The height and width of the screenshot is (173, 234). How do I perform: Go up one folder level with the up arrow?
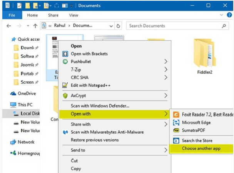click(x=35, y=26)
